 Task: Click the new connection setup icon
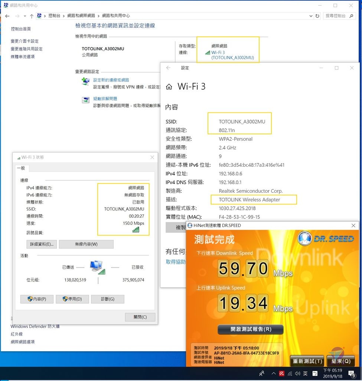pos(85,81)
